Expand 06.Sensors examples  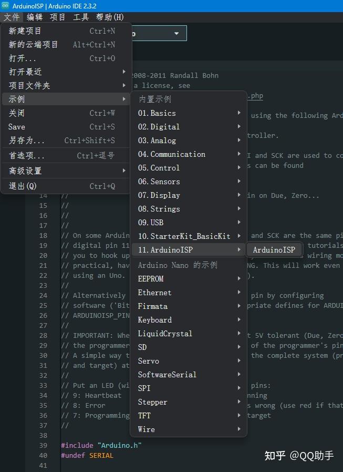(189, 182)
